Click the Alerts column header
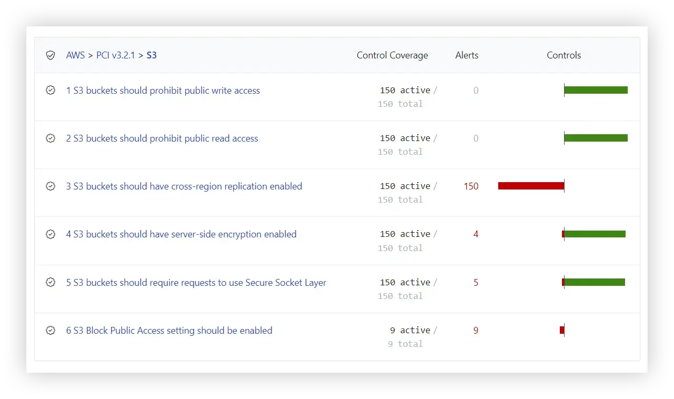This screenshot has height=399, width=674. [467, 55]
